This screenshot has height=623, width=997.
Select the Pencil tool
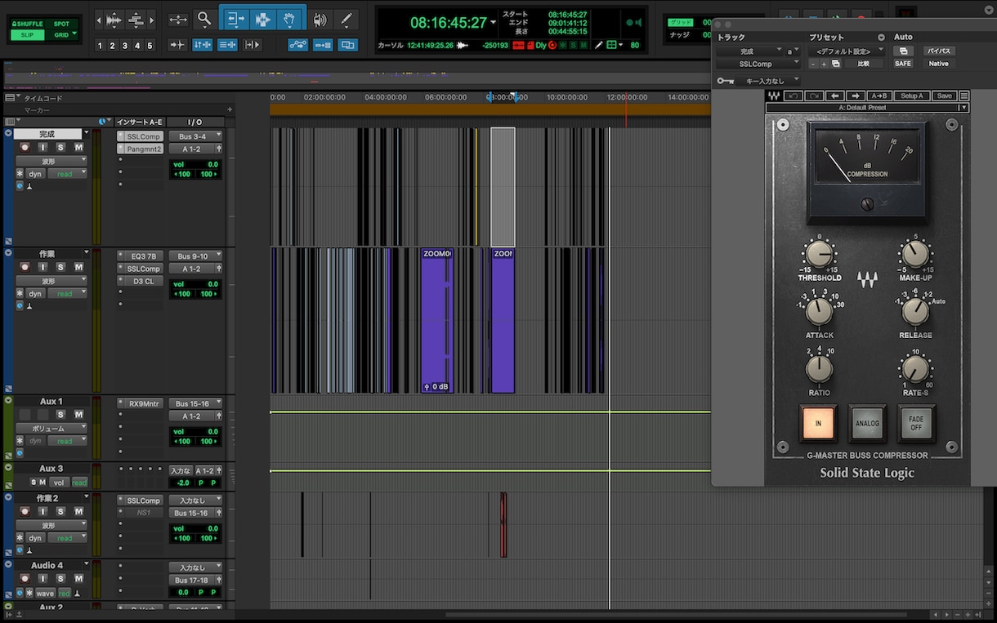click(346, 19)
